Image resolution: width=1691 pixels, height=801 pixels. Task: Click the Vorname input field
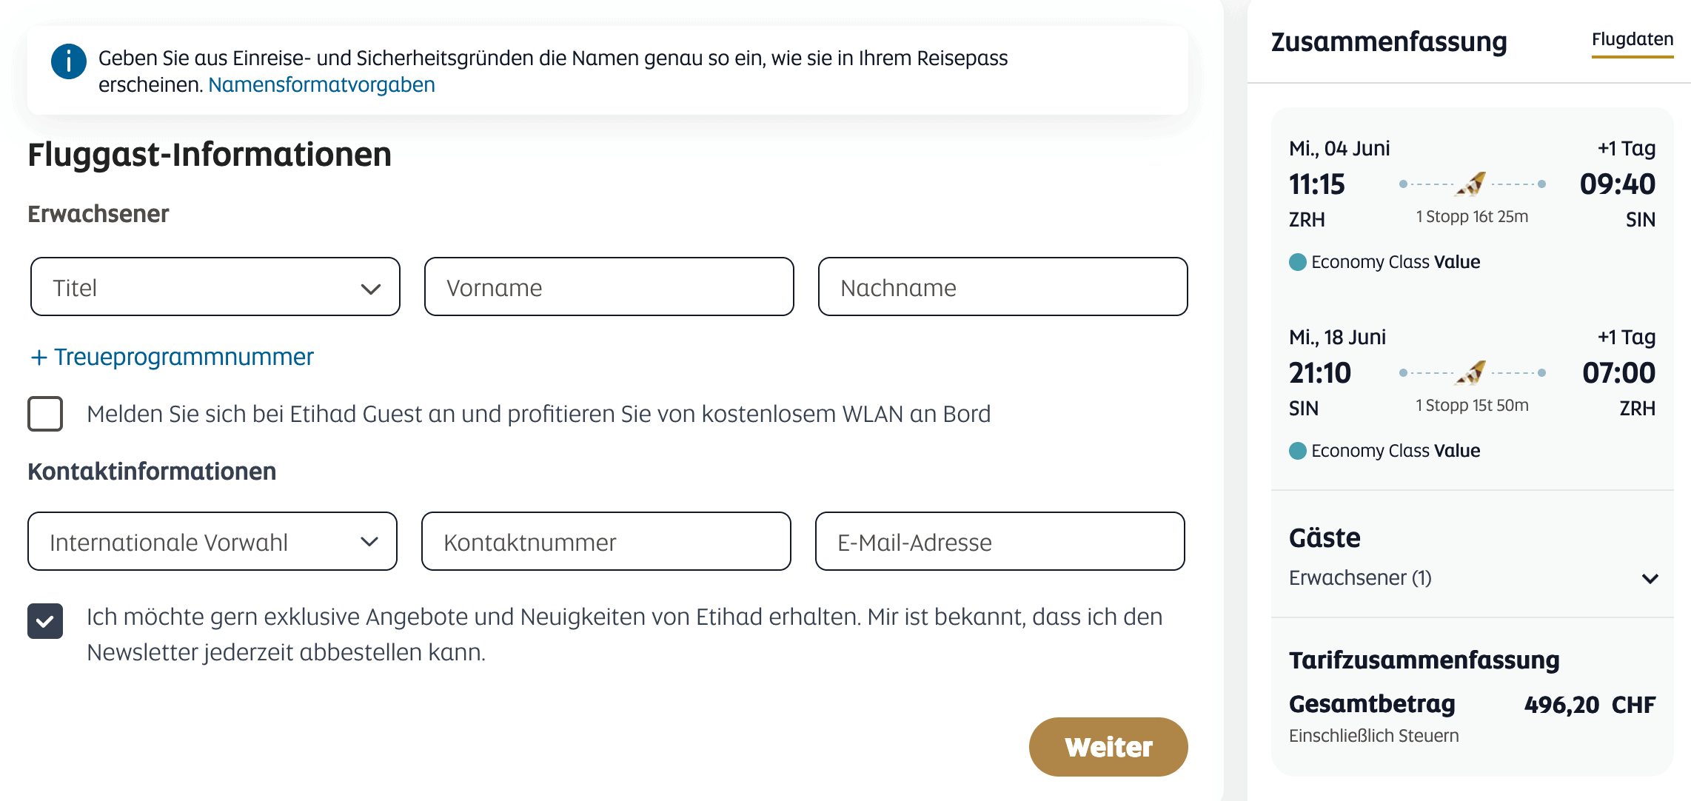coord(609,287)
